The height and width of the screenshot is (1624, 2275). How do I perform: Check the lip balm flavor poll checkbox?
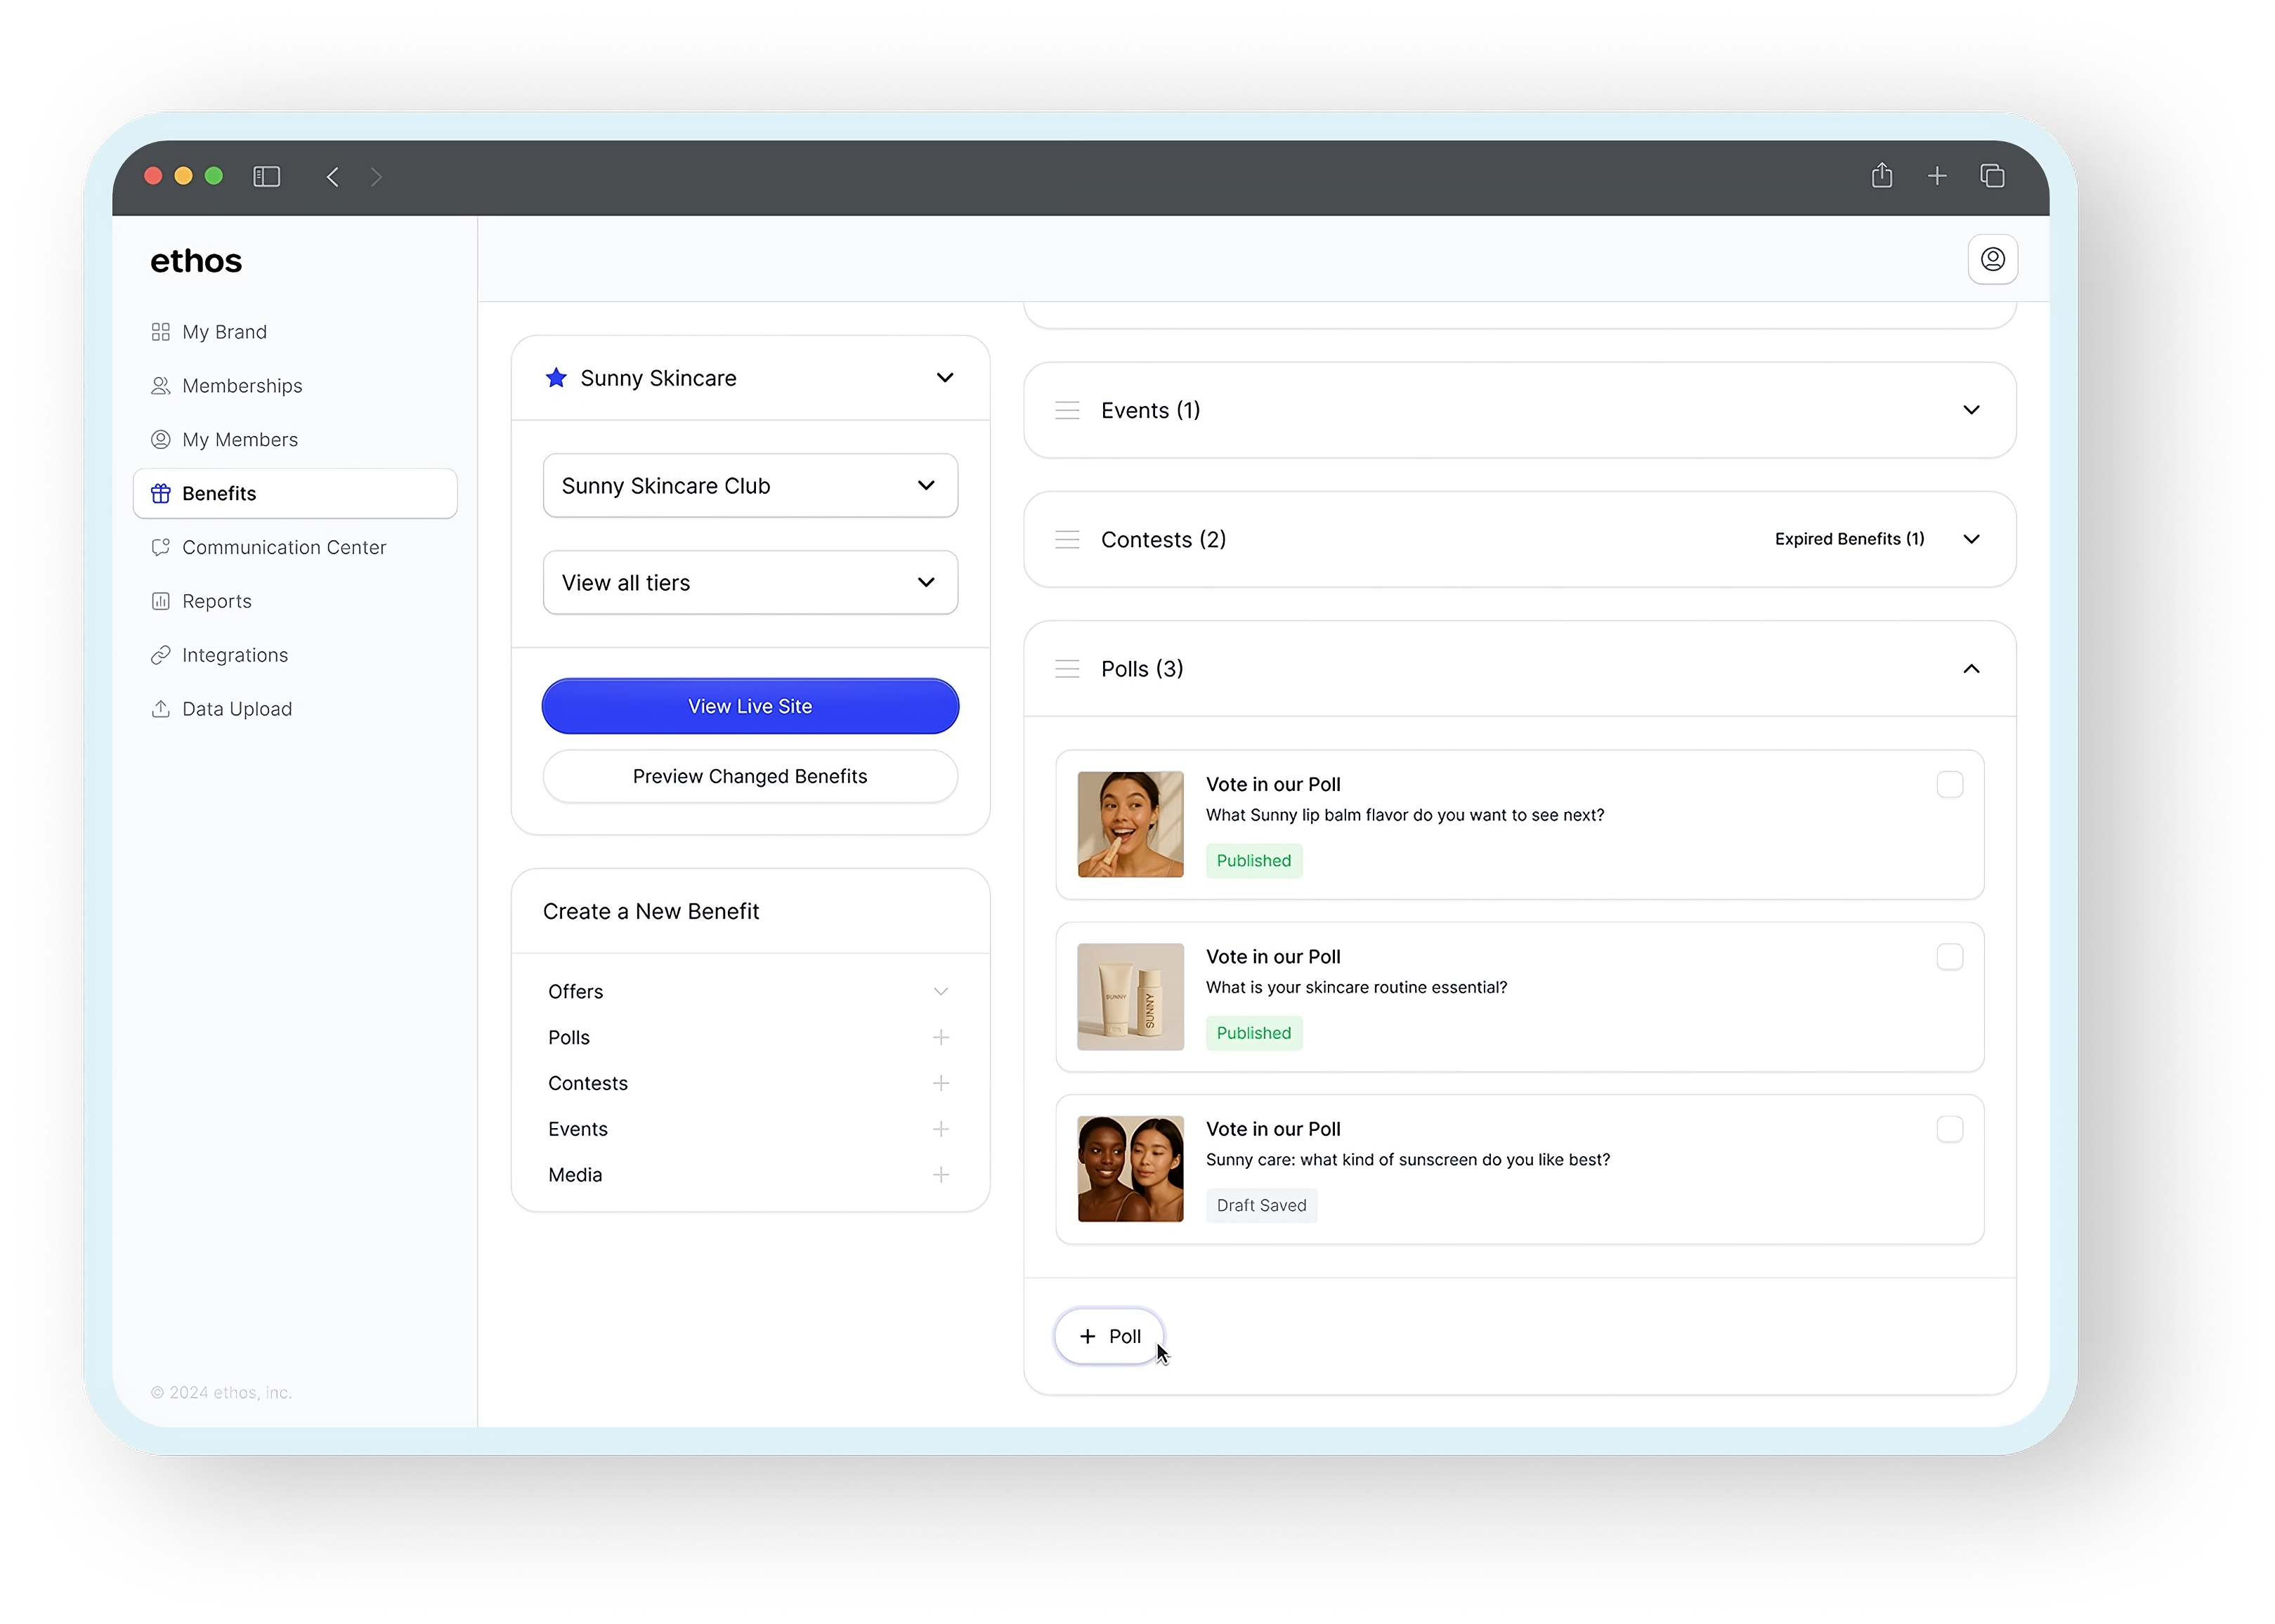(x=1949, y=785)
